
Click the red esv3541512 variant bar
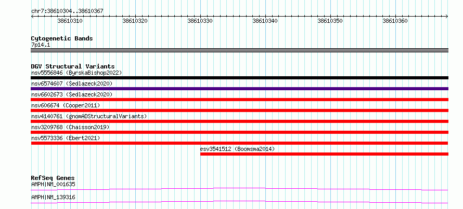324,154
